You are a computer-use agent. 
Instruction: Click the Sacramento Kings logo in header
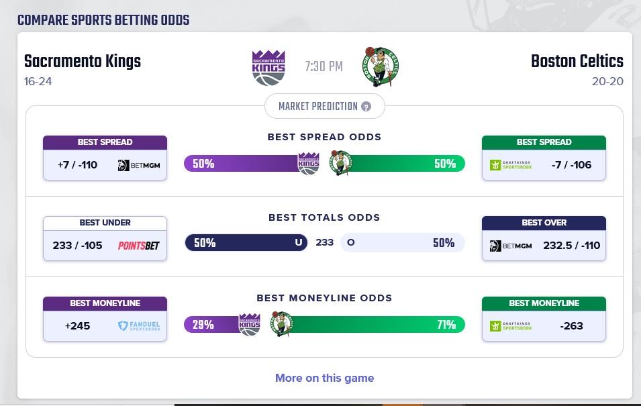268,67
